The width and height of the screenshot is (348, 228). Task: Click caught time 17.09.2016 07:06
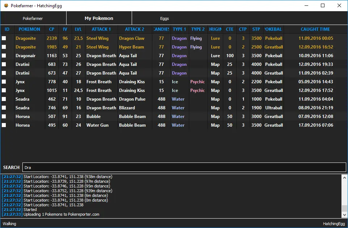click(x=315, y=125)
